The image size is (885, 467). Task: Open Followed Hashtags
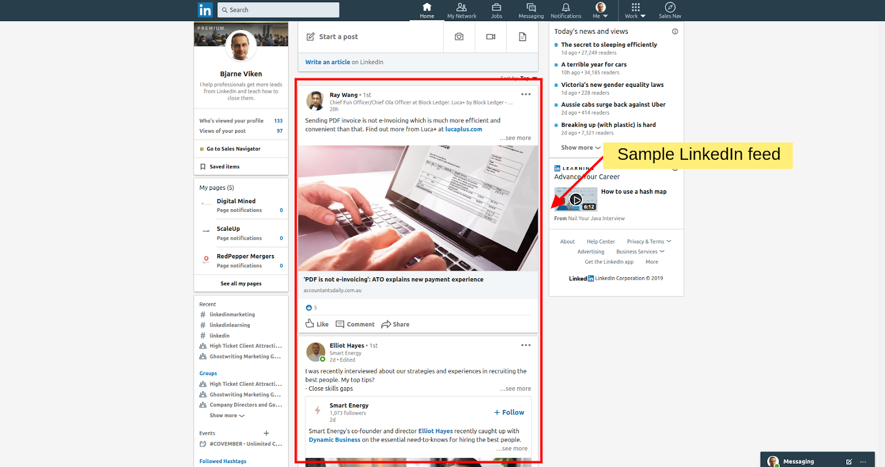(223, 461)
